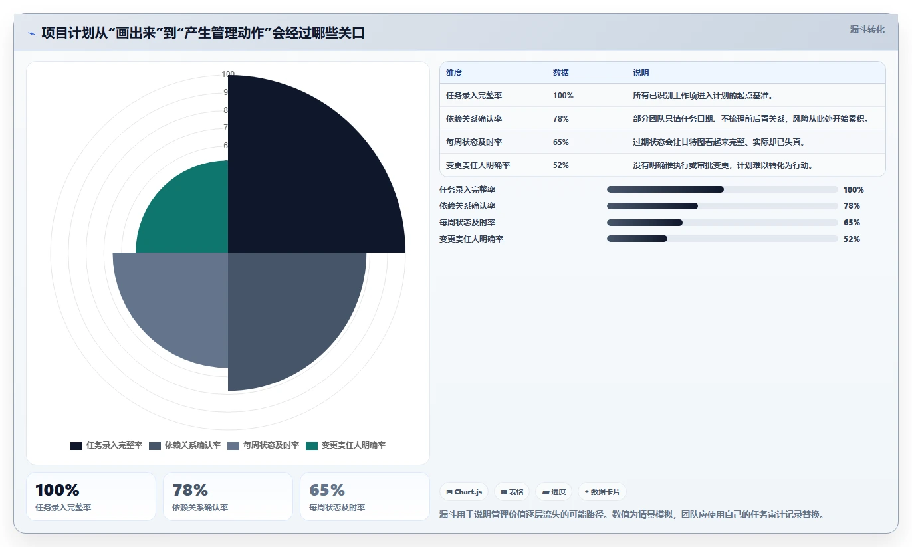Click the Chart.js tag chip

coord(464,492)
